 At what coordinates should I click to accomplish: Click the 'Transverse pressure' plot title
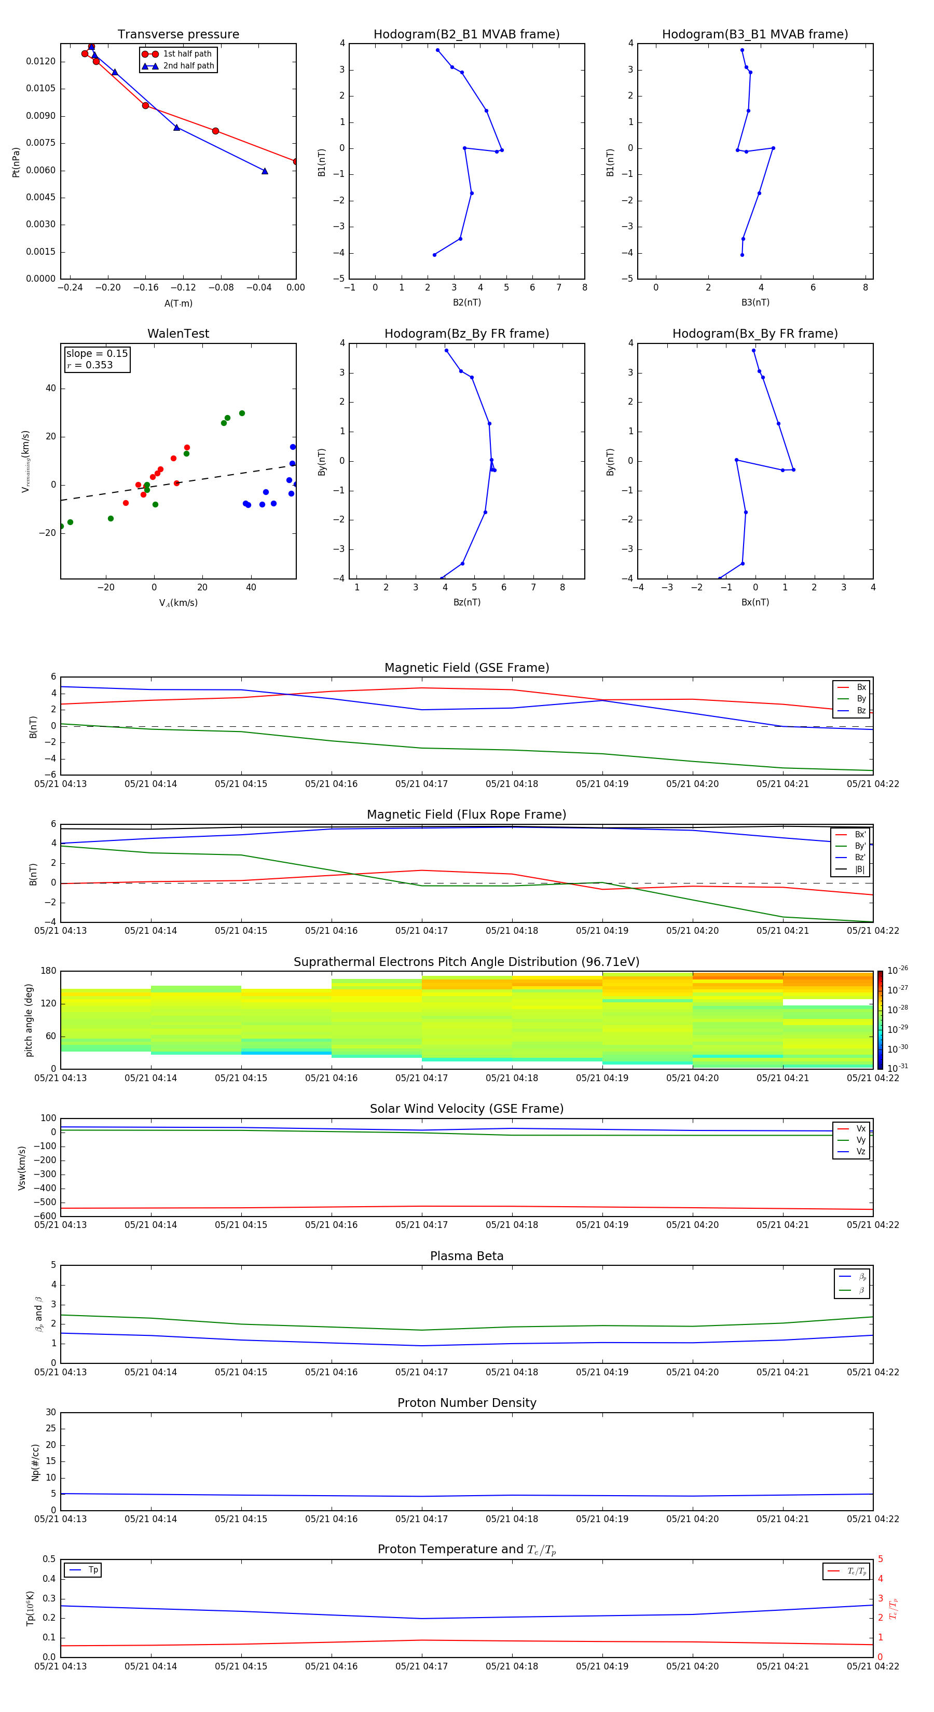coord(178,35)
